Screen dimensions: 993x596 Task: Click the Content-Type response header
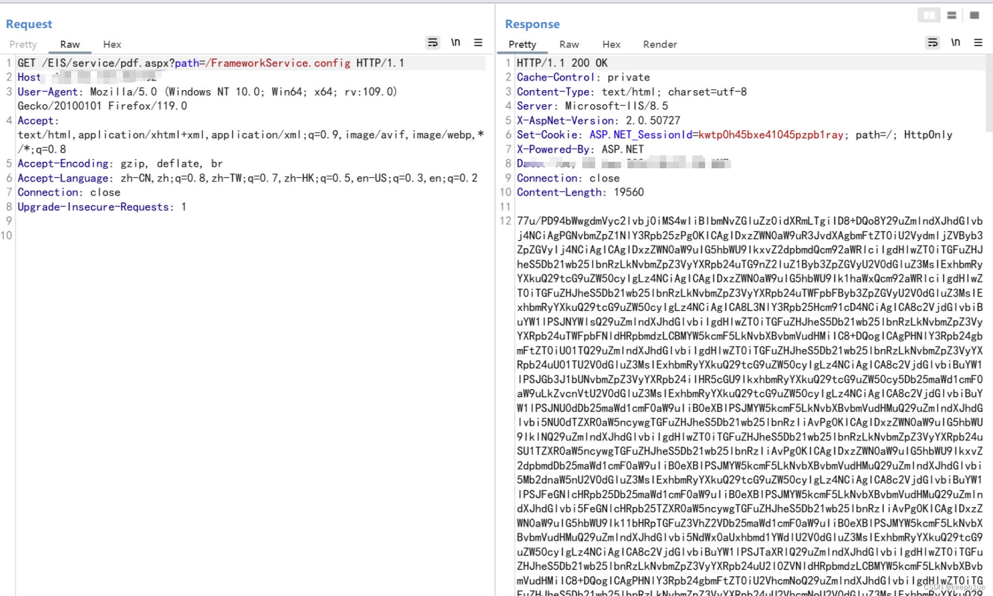(x=632, y=92)
